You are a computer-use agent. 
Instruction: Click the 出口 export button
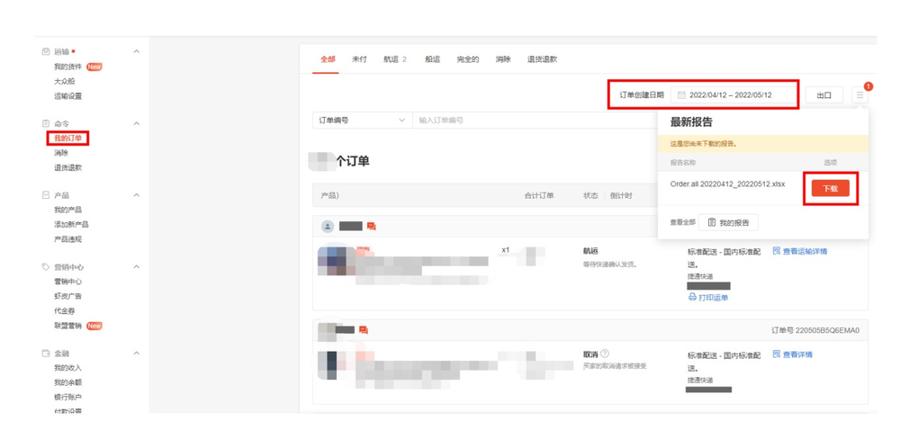823,95
